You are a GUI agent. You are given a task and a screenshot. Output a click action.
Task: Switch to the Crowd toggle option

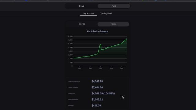pyautogui.click(x=81, y=6)
